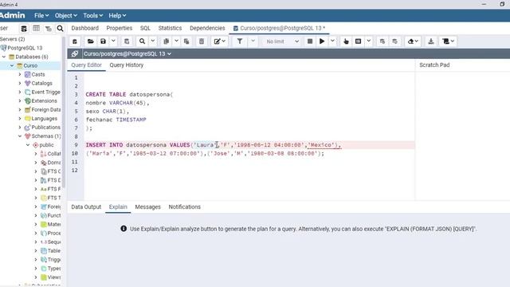Expand the Extensions tree node
The image size is (510, 287).
[x=20, y=101]
